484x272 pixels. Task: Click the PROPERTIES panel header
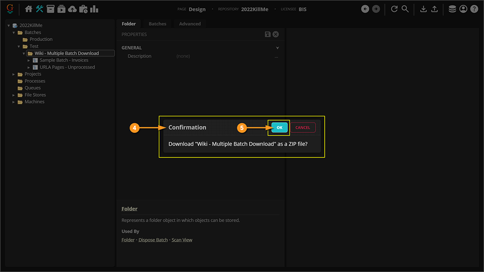click(134, 34)
